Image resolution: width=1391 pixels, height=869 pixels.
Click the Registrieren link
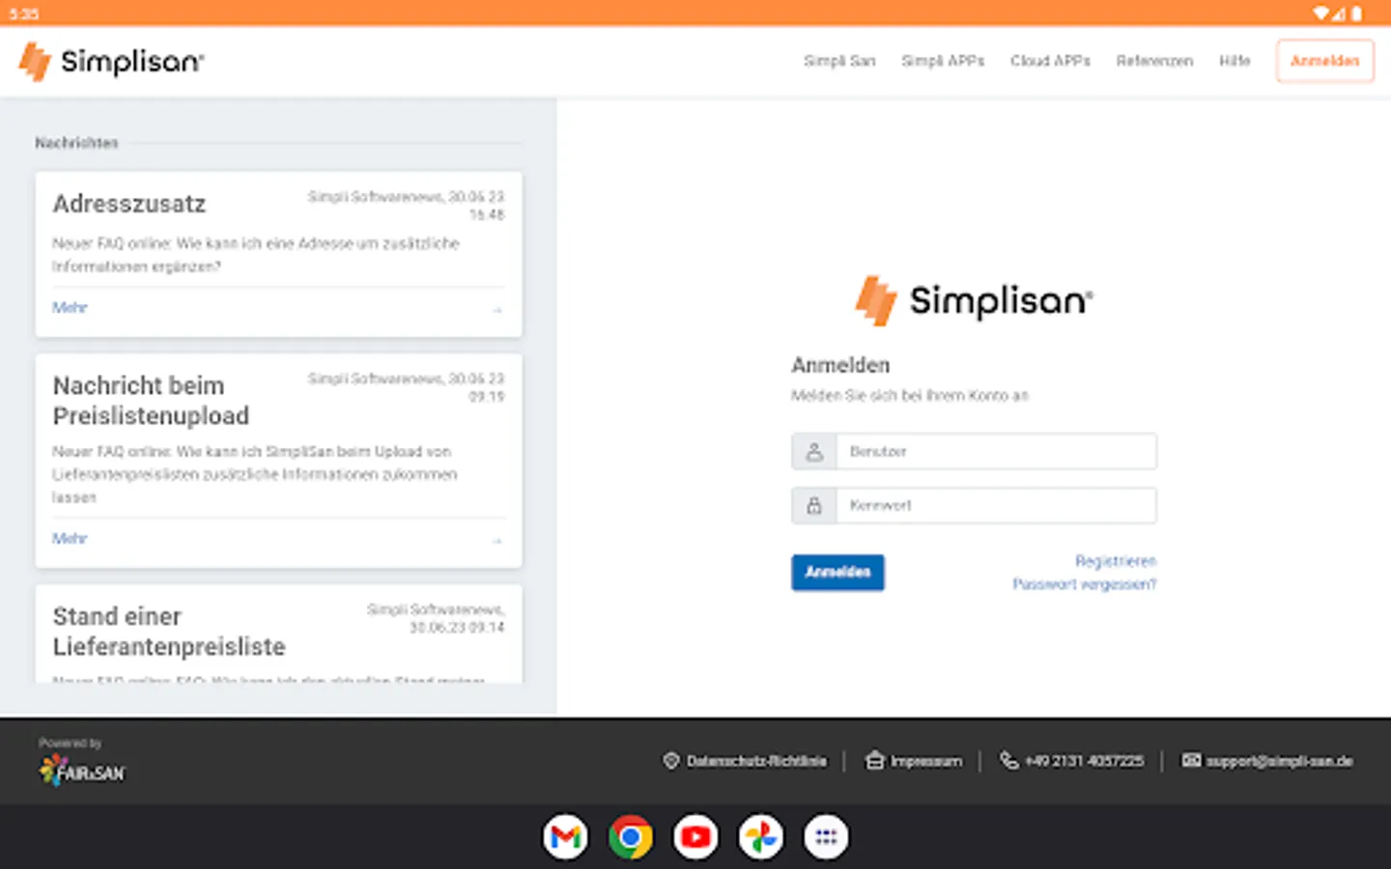pyautogui.click(x=1116, y=561)
